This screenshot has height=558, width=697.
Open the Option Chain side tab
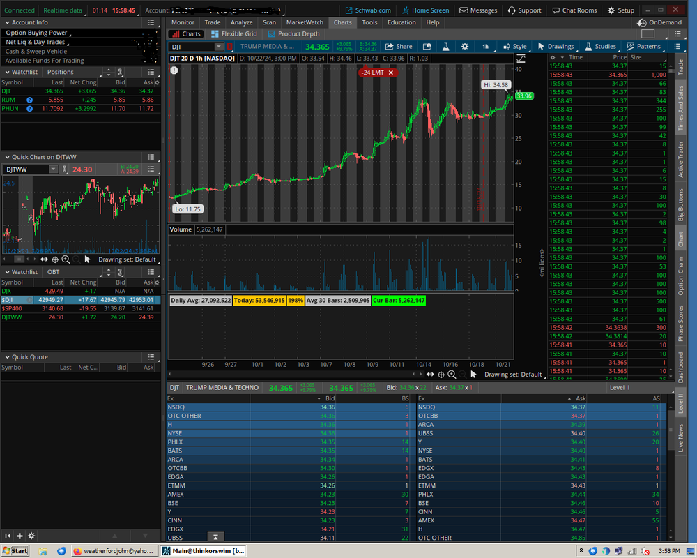pyautogui.click(x=680, y=276)
